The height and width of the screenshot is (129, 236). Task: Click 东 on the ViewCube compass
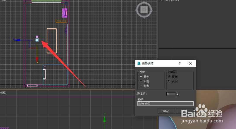[152, 10]
